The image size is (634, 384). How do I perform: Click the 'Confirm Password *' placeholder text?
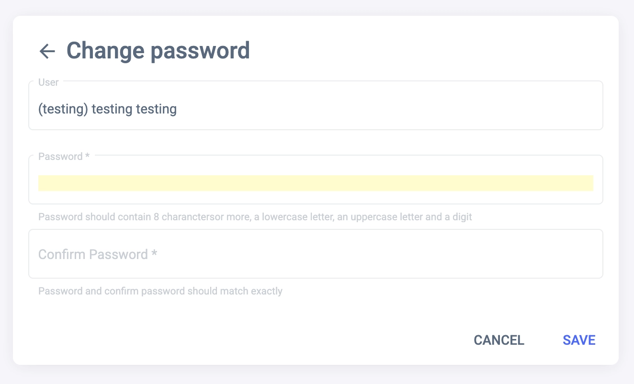coord(98,254)
